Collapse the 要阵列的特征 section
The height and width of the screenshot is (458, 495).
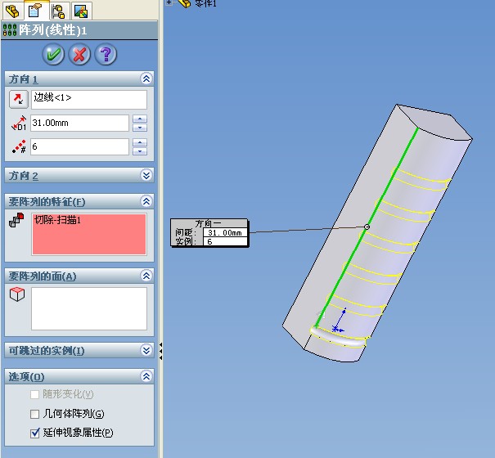click(146, 201)
